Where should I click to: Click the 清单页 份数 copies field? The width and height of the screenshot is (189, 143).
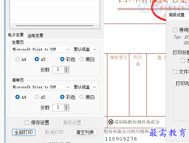(58, 107)
